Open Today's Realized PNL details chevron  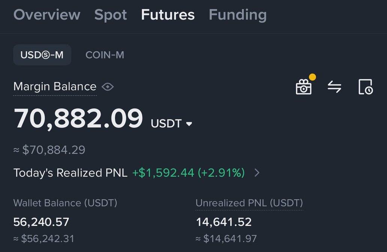coord(257,173)
